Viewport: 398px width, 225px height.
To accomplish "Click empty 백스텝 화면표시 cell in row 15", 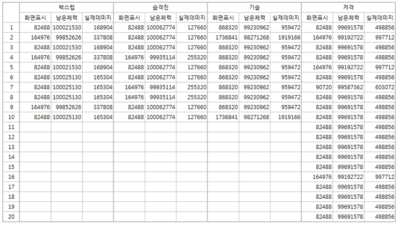I will (36, 166).
